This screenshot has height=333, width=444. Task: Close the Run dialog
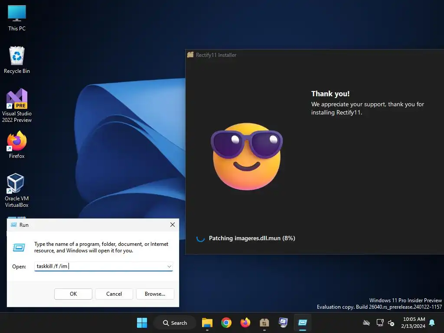click(x=173, y=225)
